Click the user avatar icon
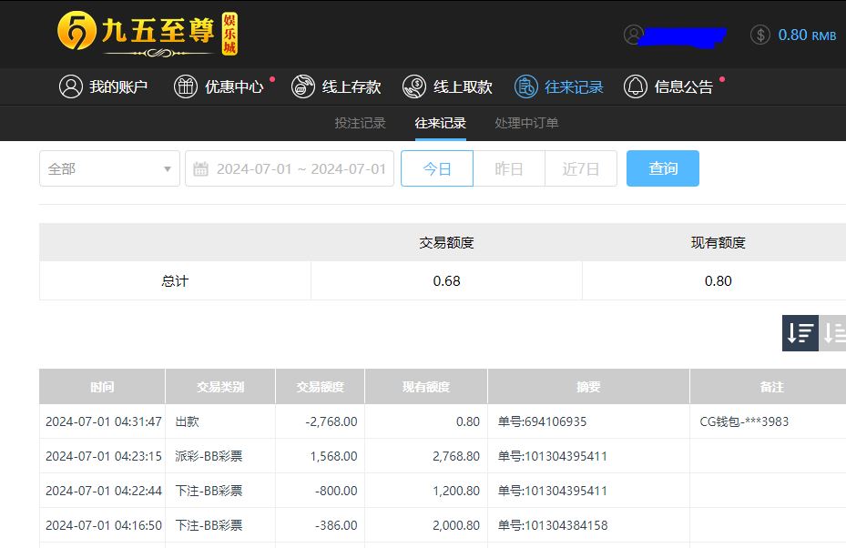Screen dimensions: 846x548 click(x=633, y=35)
